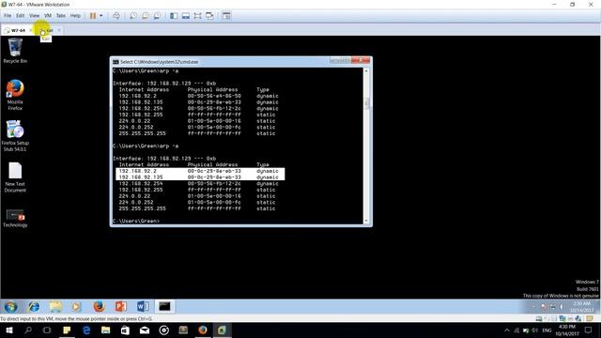Launch Internet Explorer from Windows 7 taskbar
This screenshot has width=601, height=338.
pos(34,307)
